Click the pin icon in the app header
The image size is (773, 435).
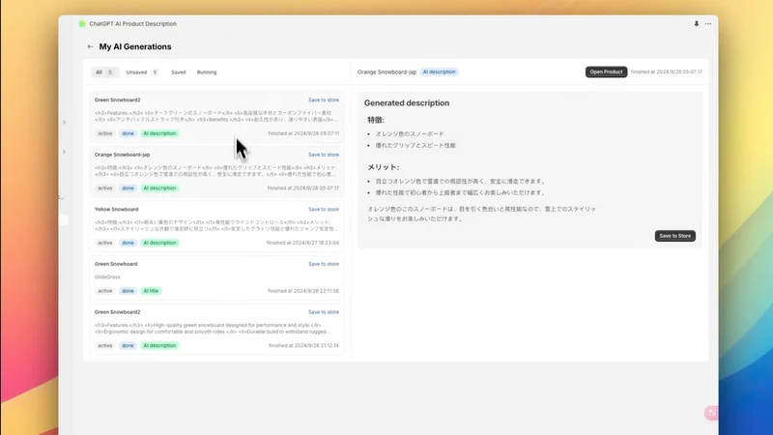696,23
